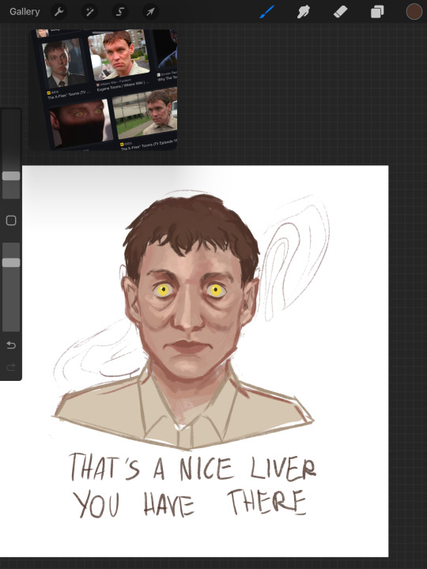Tap the square modify button in sidebar
The width and height of the screenshot is (427, 569).
pos(11,220)
